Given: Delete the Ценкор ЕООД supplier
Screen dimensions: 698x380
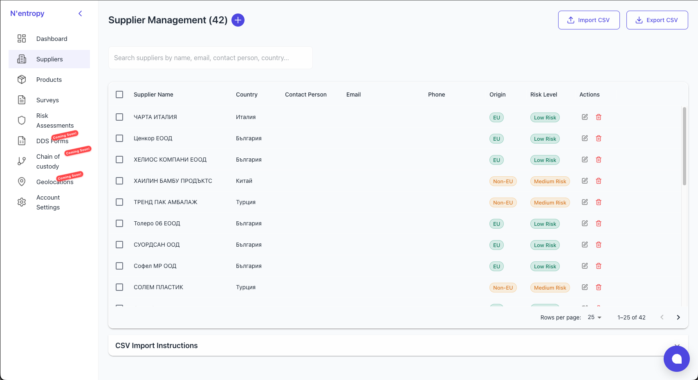Looking at the screenshot, I should (x=599, y=138).
